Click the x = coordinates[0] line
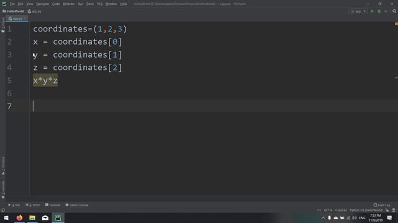The image size is (398, 223). [77, 42]
